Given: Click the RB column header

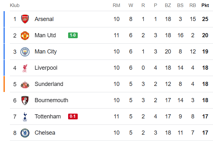Looking at the screenshot, I should pyautogui.click(x=193, y=5).
